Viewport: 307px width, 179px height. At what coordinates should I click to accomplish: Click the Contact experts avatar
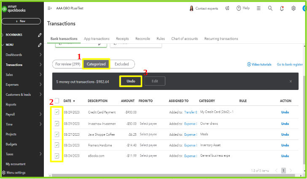click(191, 8)
